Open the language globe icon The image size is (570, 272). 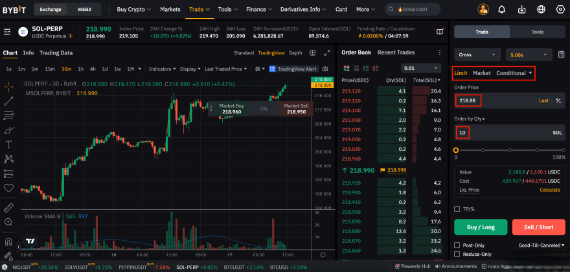[541, 10]
